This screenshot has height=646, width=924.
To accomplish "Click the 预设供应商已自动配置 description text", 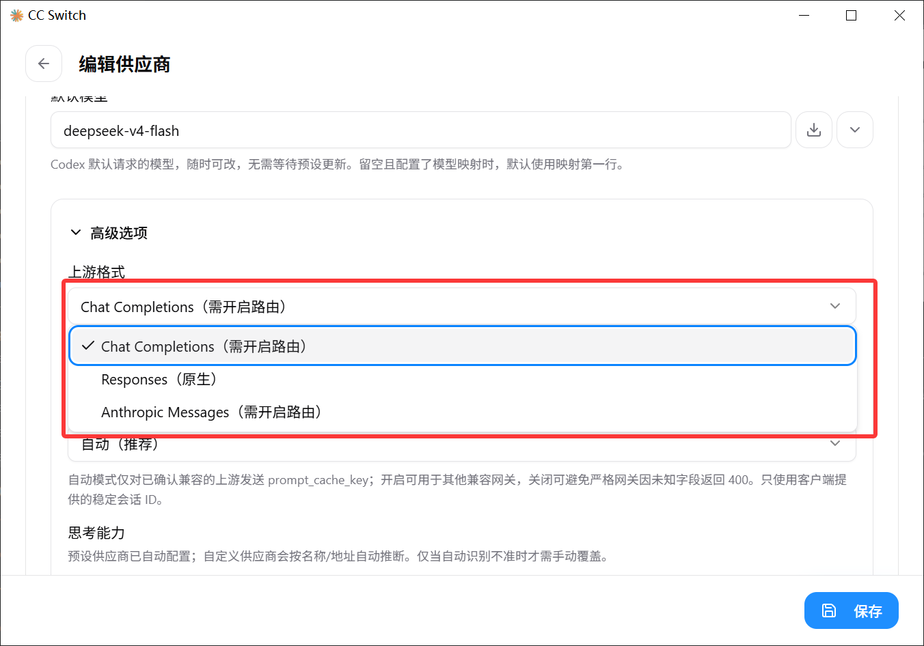I will coord(338,556).
